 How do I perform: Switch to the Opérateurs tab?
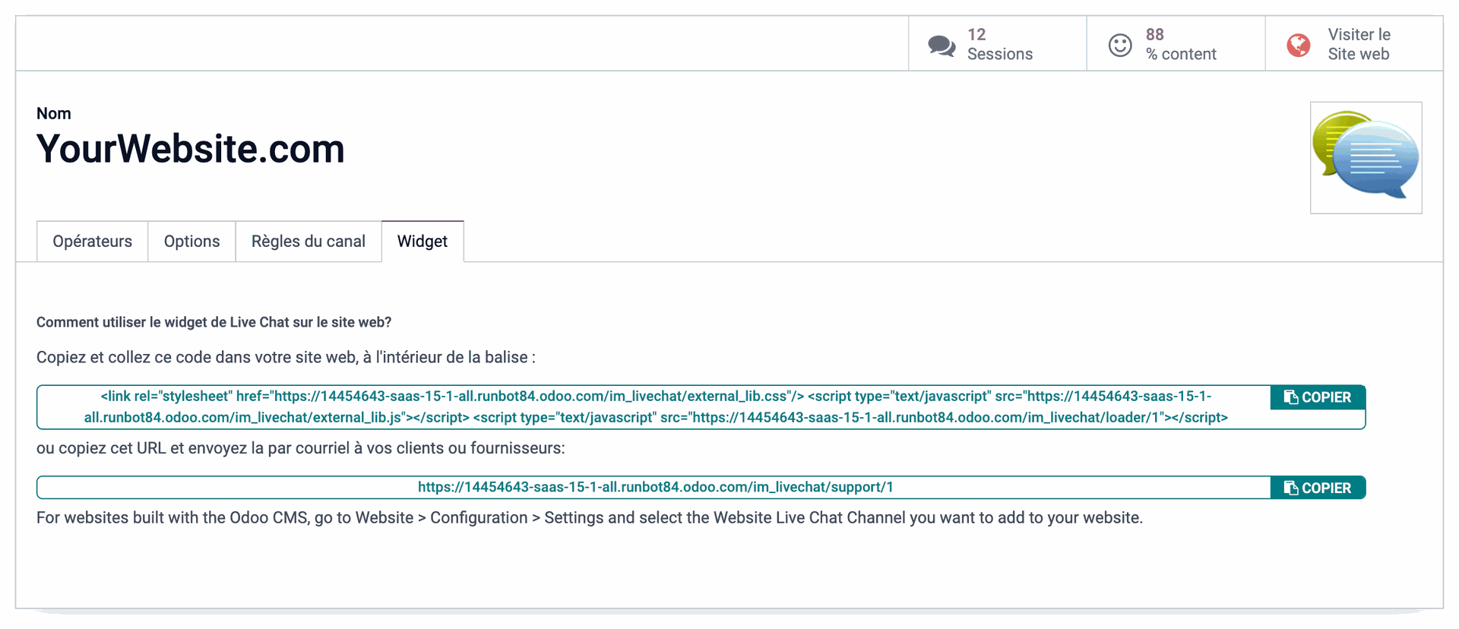pos(92,242)
